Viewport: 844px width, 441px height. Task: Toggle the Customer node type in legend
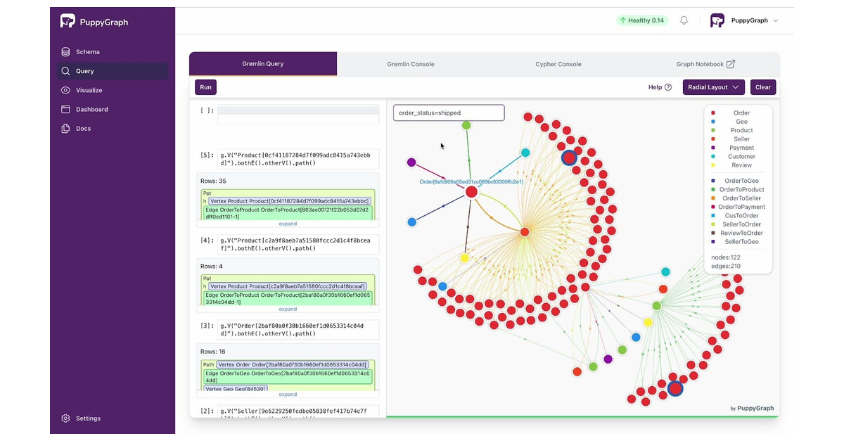coord(741,156)
